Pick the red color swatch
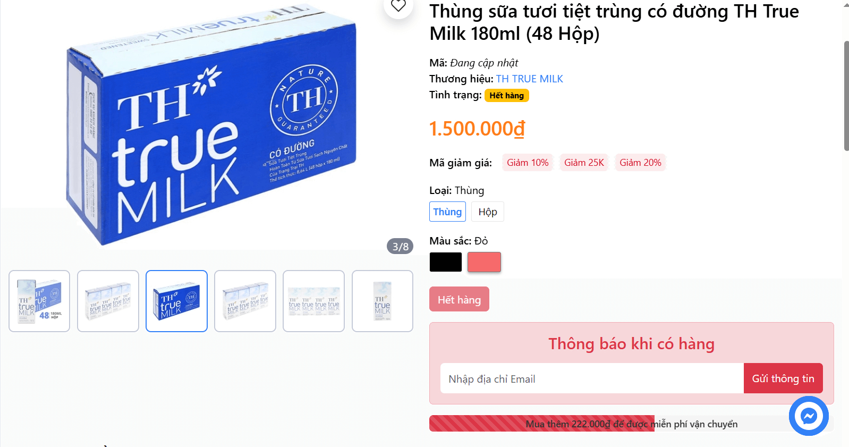This screenshot has width=849, height=447. click(484, 262)
